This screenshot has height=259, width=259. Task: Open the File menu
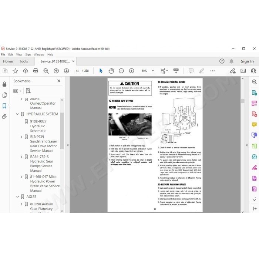(3, 54)
